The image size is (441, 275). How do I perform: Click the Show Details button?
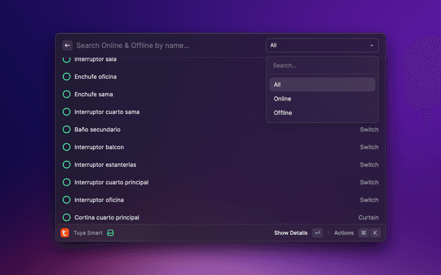tap(290, 233)
